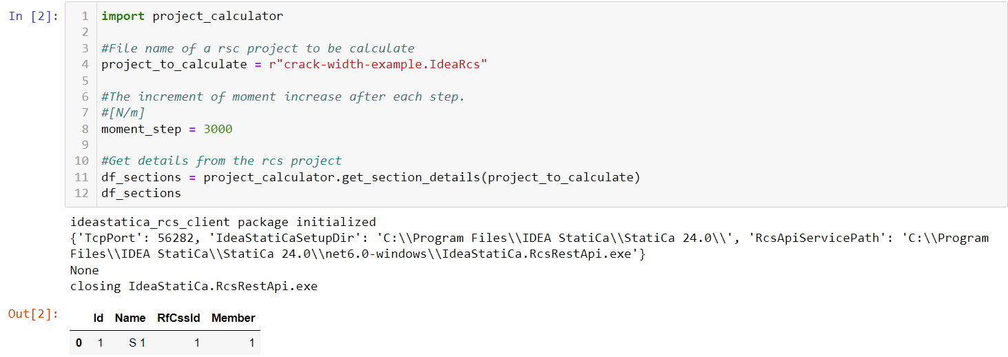Place cursor on the final df_sections line
Screen dimensions: 1008x357
coord(141,193)
